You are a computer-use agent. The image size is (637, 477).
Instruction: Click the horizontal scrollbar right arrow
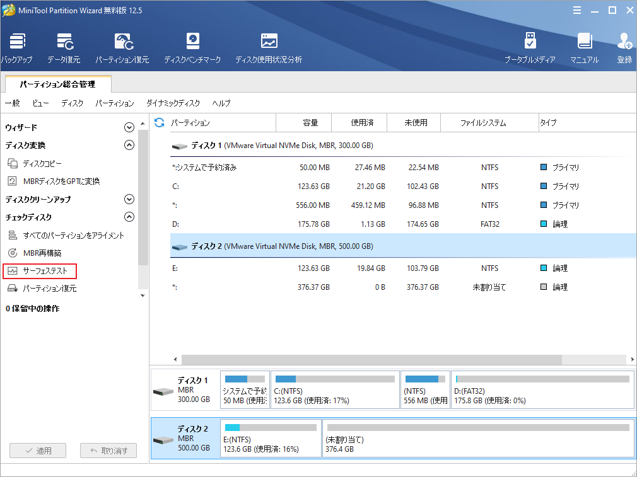pos(632,359)
